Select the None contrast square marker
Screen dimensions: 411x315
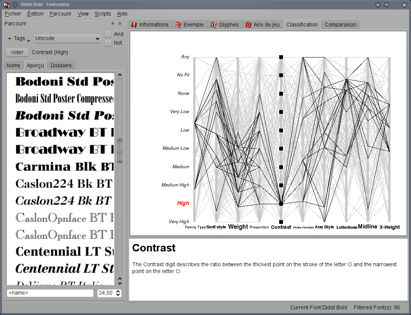(x=281, y=94)
